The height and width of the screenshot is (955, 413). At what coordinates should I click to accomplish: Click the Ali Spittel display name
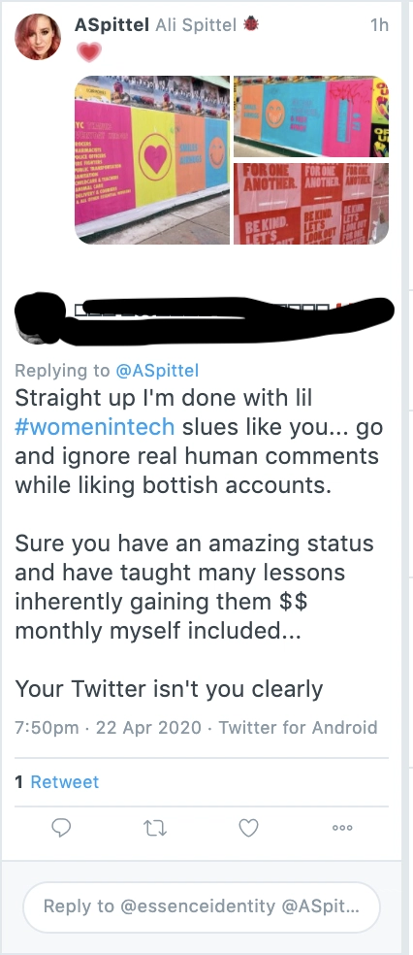click(x=196, y=25)
